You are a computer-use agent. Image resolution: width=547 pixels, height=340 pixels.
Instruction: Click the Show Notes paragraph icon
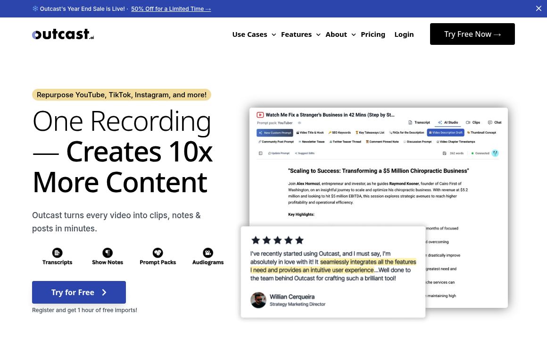(x=108, y=253)
